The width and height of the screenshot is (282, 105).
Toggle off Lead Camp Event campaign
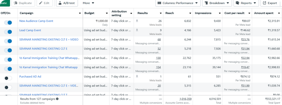click(8, 32)
